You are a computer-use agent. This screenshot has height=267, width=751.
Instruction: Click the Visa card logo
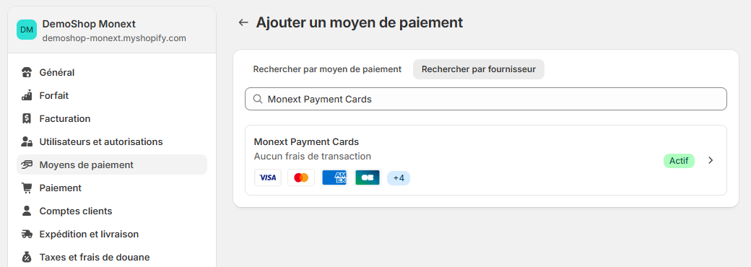pyautogui.click(x=268, y=178)
